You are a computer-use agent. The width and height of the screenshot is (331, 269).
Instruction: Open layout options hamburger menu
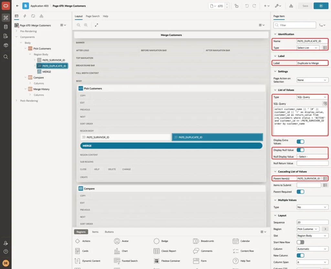(x=262, y=25)
